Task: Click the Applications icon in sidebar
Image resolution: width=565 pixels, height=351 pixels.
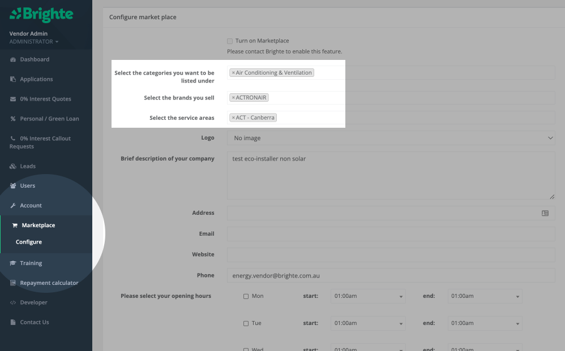Action: pos(13,79)
